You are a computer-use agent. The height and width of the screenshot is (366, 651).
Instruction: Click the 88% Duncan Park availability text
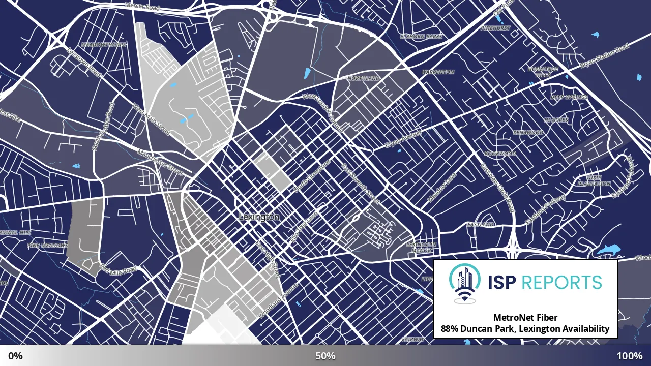[525, 329]
